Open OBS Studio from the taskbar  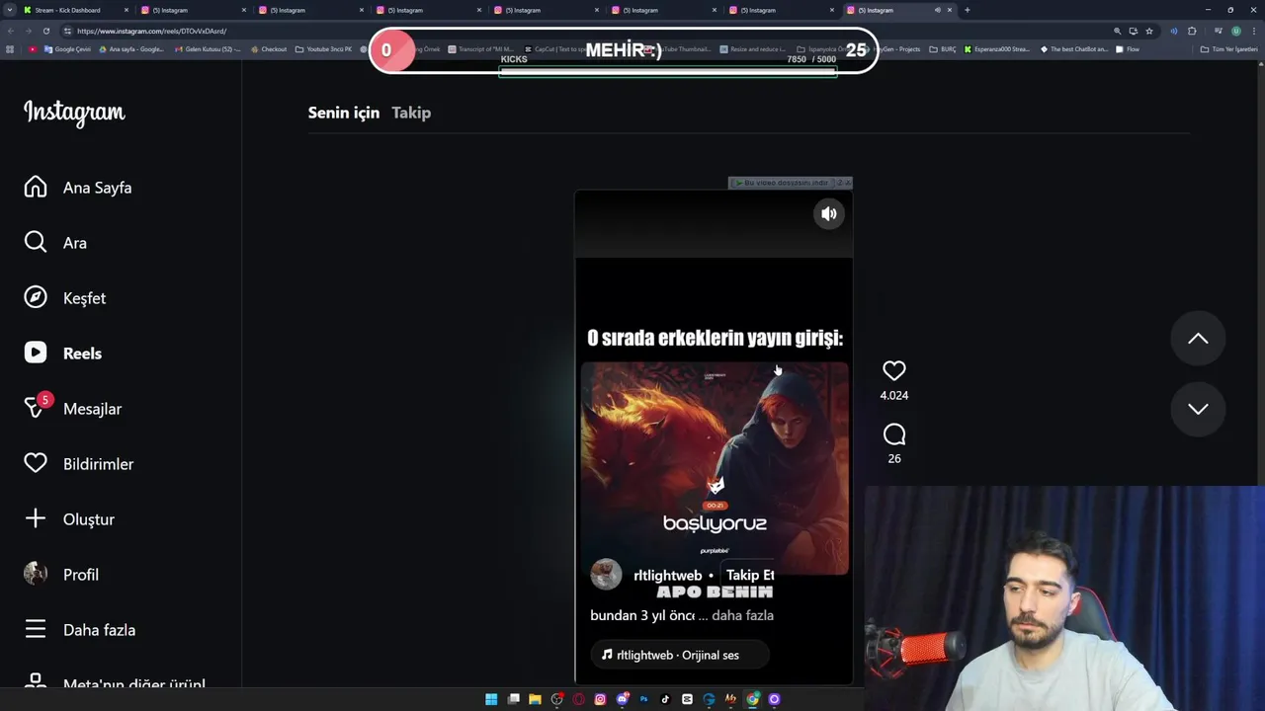pos(556,699)
